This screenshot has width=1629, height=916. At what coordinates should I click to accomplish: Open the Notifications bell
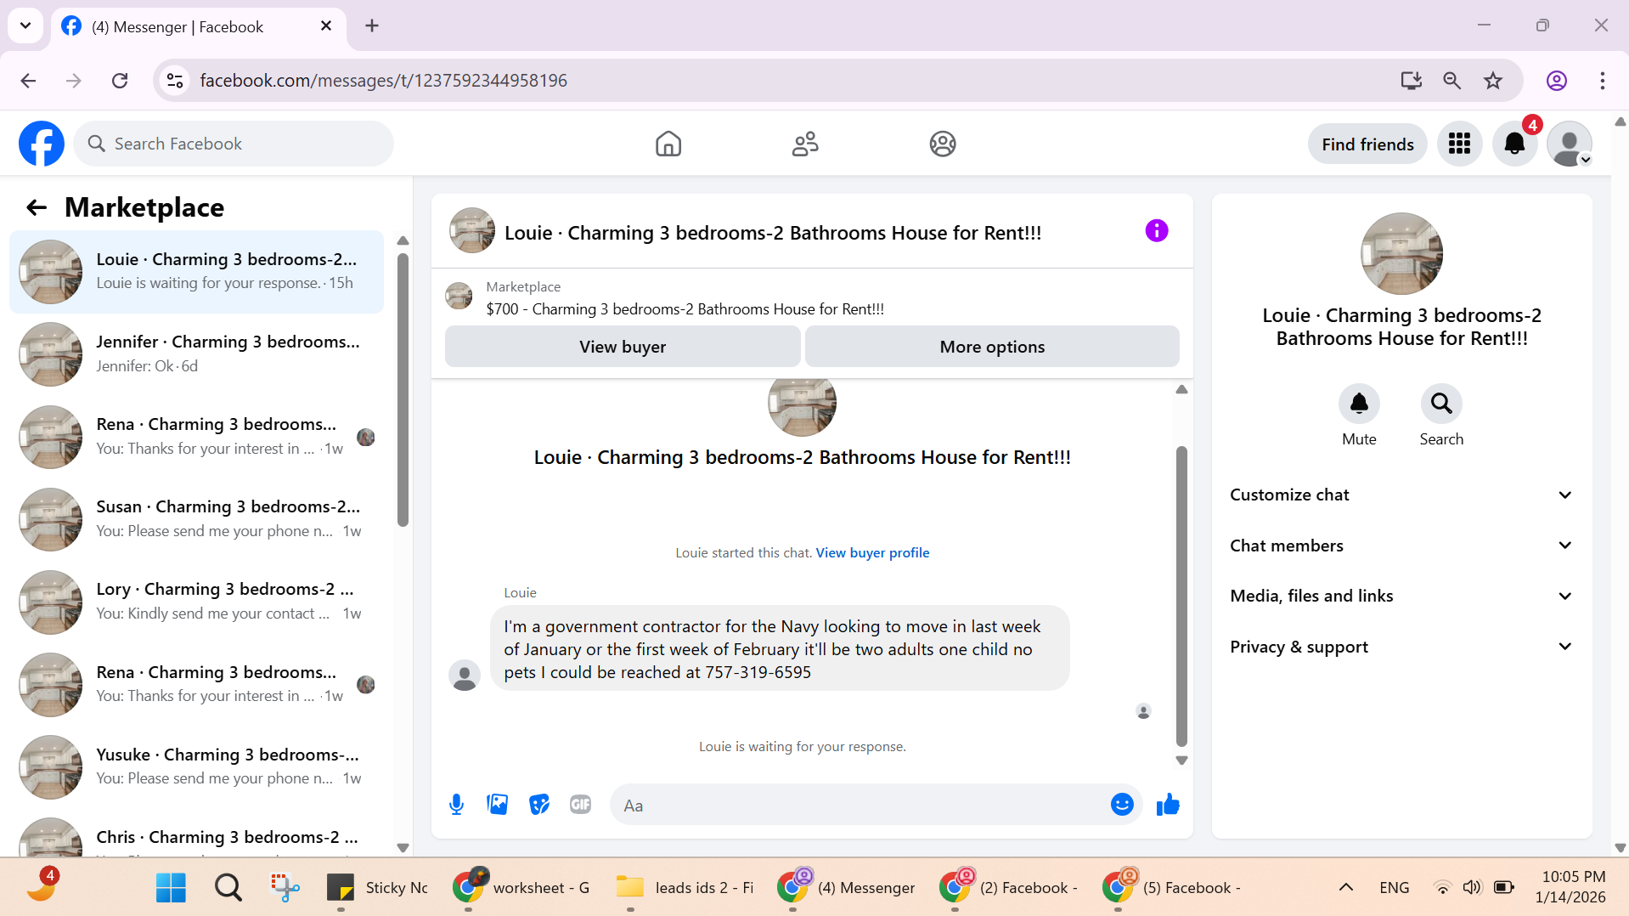tap(1514, 144)
